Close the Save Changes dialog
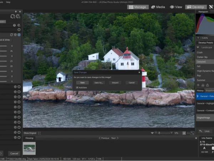 click(x=139, y=72)
